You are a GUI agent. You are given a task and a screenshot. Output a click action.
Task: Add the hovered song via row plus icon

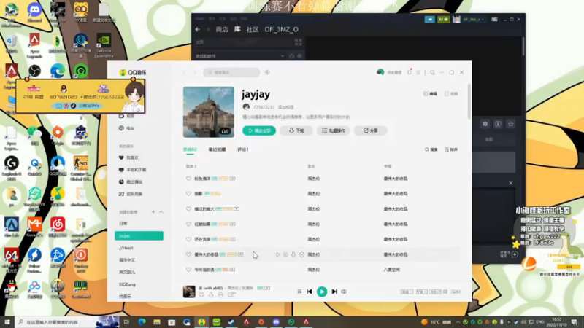pyautogui.click(x=285, y=254)
